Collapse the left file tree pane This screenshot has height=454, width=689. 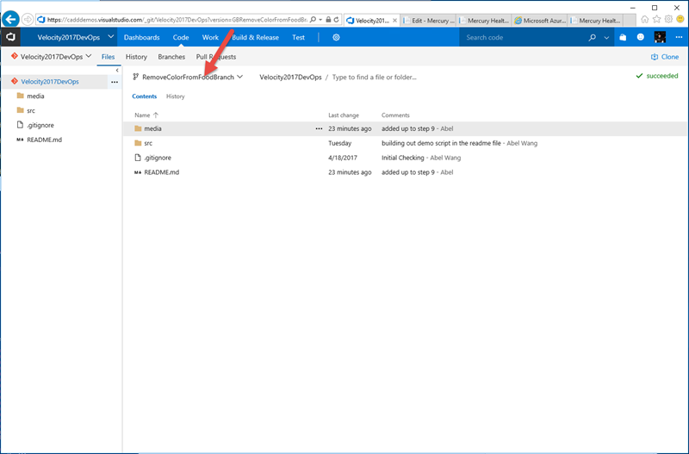[117, 71]
